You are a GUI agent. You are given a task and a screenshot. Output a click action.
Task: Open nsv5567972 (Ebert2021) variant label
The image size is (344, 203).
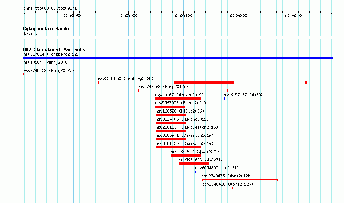[181, 103]
